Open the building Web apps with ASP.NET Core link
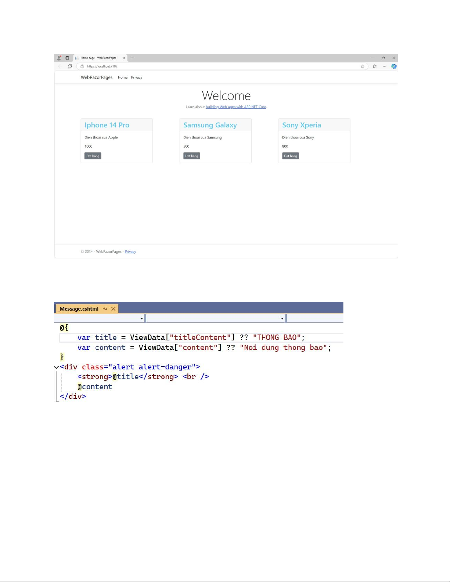This screenshot has height=582, width=450. tap(236, 107)
